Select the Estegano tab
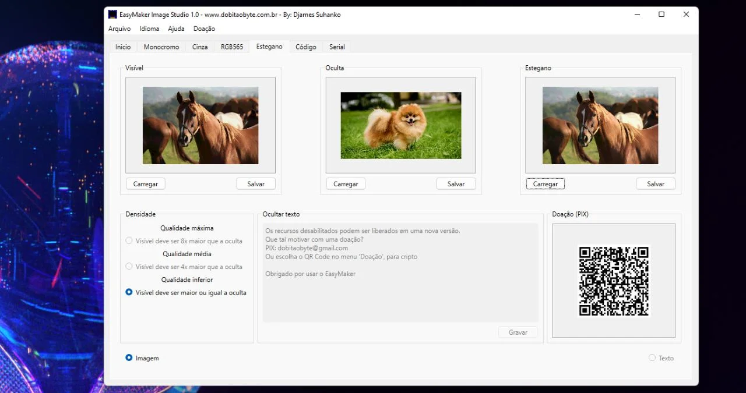746x393 pixels. pyautogui.click(x=269, y=47)
